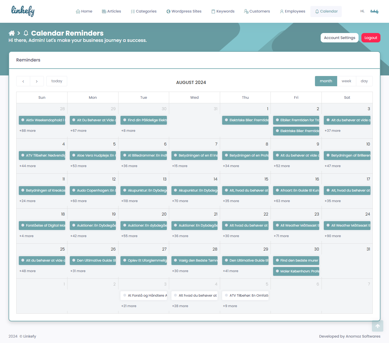
Task: Expand +88 more events on July 28
Action: point(28,131)
